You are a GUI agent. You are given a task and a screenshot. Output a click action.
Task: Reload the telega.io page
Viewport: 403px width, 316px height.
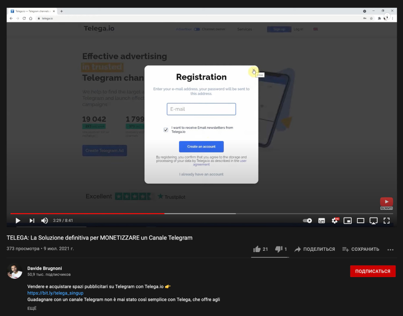[24, 18]
